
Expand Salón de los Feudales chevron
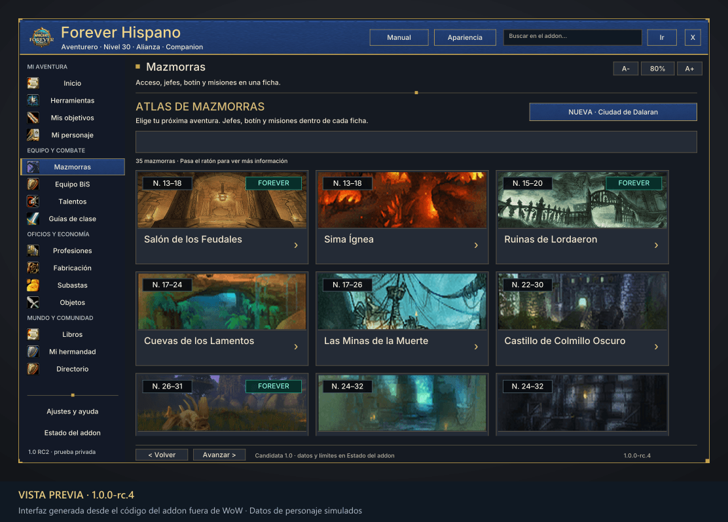coord(296,245)
